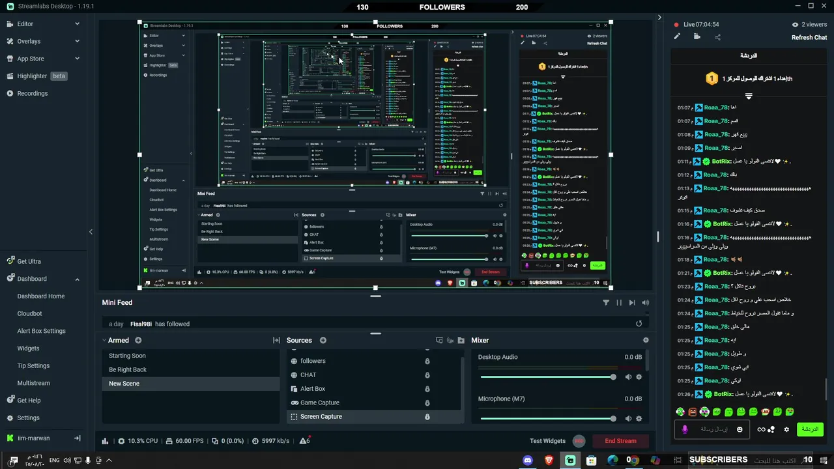
Task: Add a new scene
Action: [x=138, y=340]
